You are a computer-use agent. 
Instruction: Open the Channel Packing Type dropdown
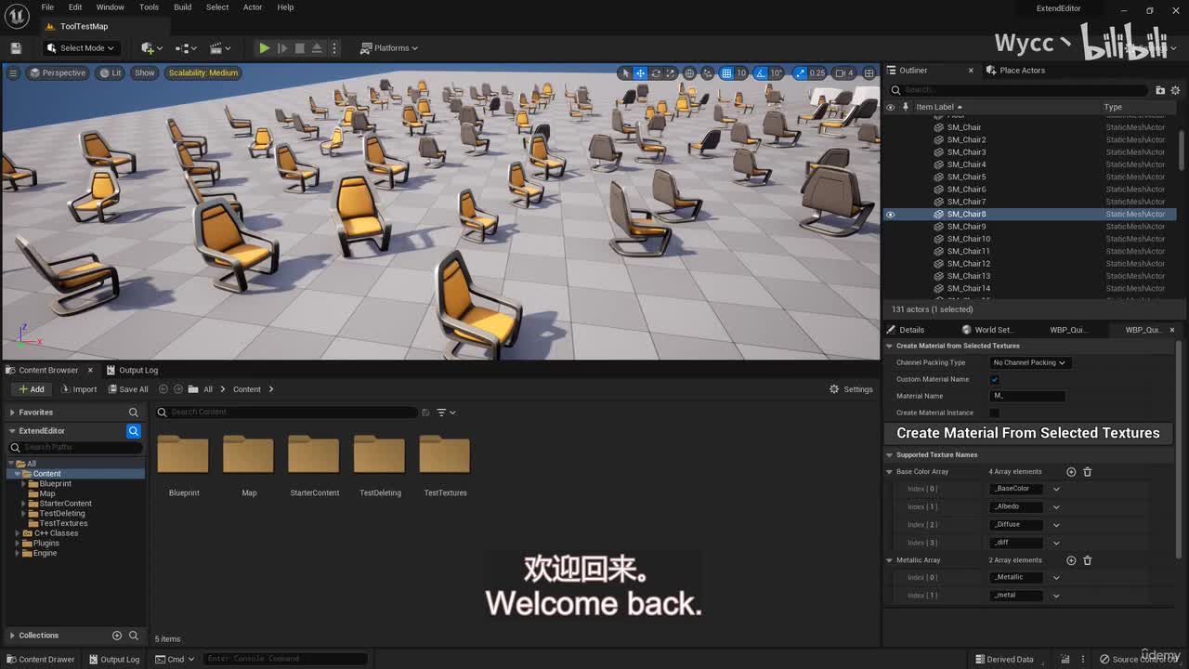[x=1029, y=362]
